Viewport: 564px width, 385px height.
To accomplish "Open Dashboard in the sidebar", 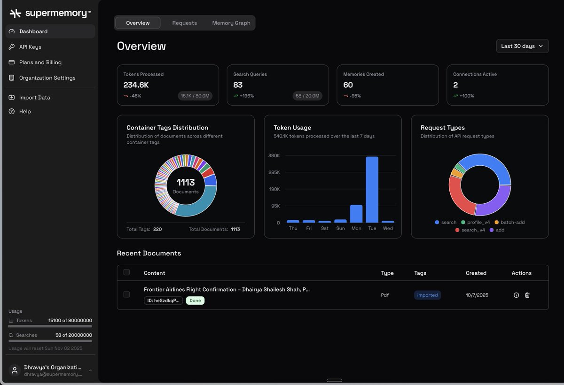I will click(50, 31).
